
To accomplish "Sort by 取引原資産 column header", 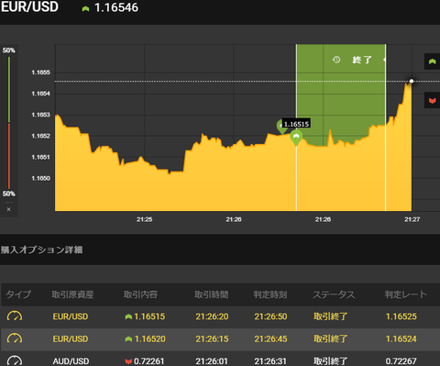I will click(x=72, y=294).
